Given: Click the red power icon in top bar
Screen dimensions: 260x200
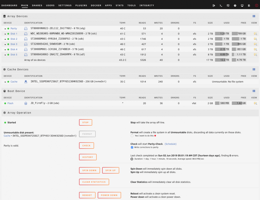Looking at the screenshot, I should click(256, 5).
